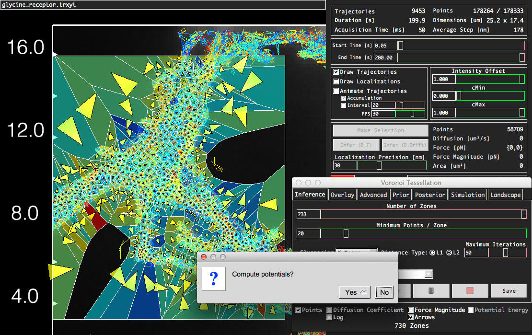Click the Save button
The height and width of the screenshot is (335, 532).
pyautogui.click(x=509, y=290)
